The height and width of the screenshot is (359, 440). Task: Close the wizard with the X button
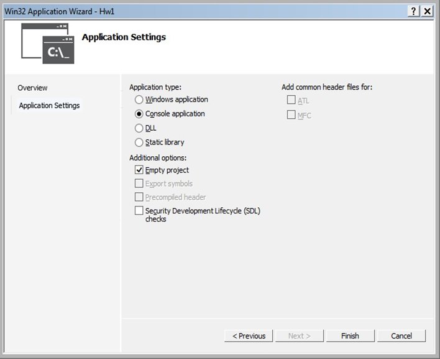[x=427, y=11]
